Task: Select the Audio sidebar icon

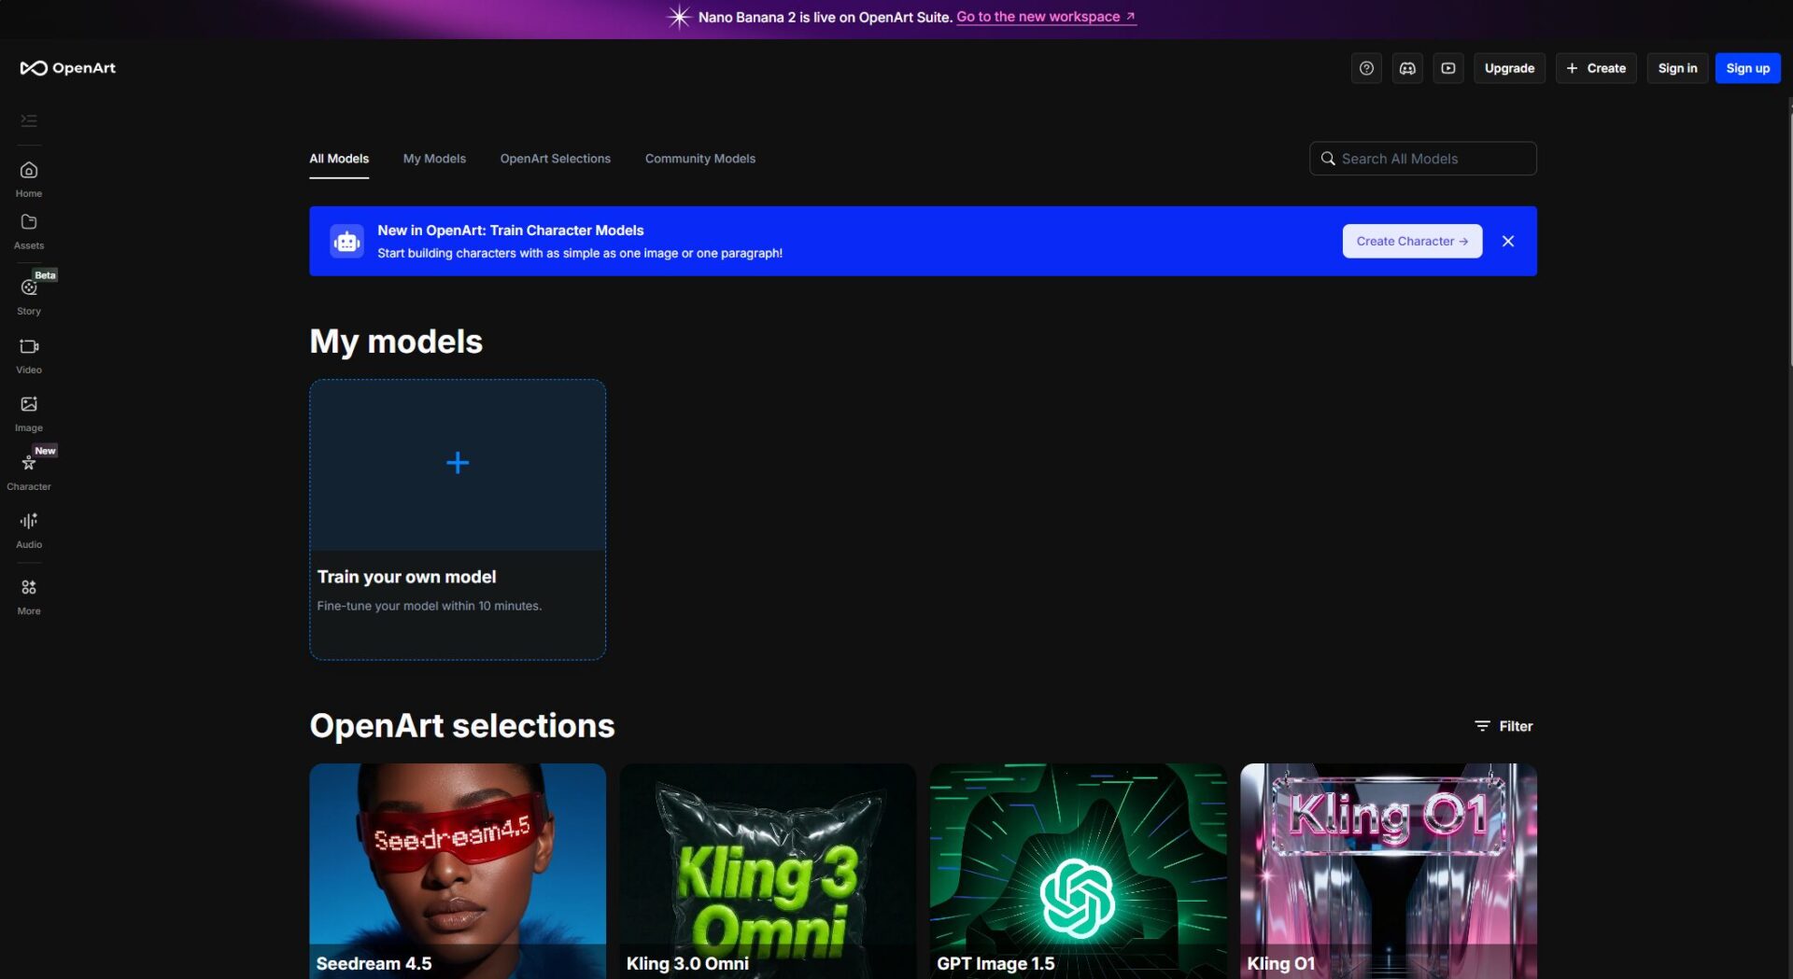Action: point(29,522)
